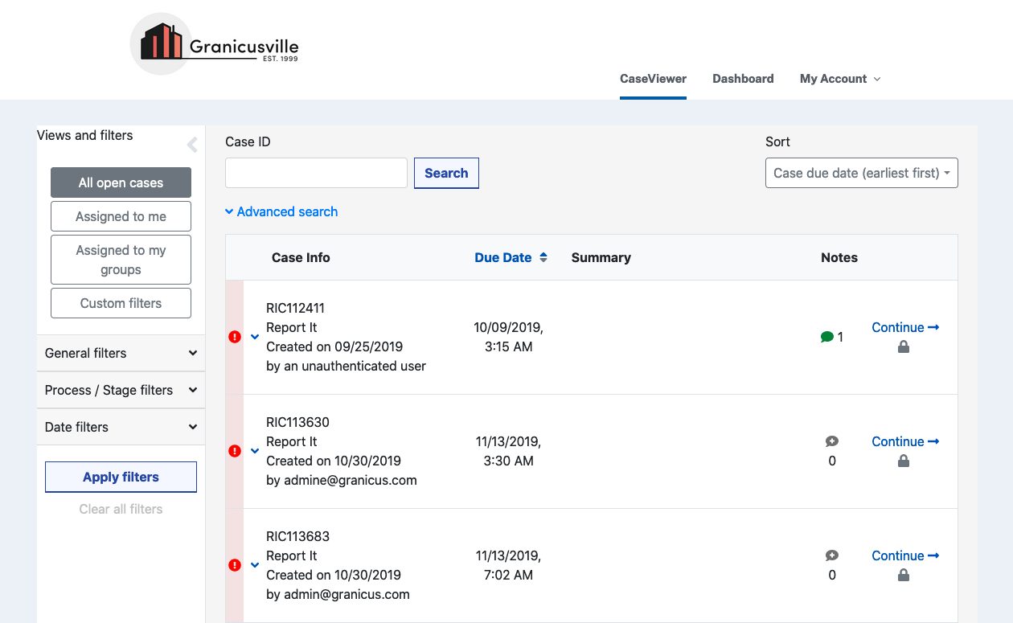Follow the Continue link for case RIC112411

pyautogui.click(x=904, y=327)
